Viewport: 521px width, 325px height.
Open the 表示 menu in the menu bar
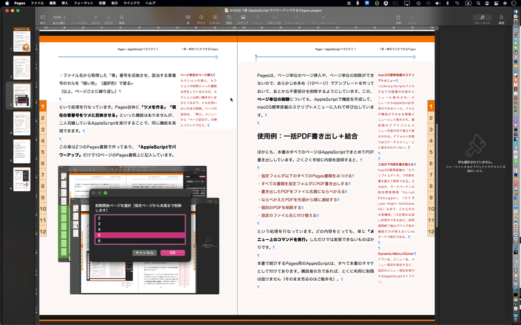pos(115,3)
